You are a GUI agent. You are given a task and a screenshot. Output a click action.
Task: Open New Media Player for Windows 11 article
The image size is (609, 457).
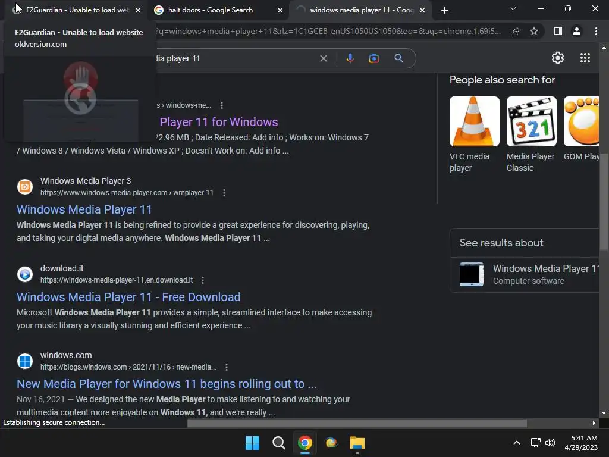167,384
